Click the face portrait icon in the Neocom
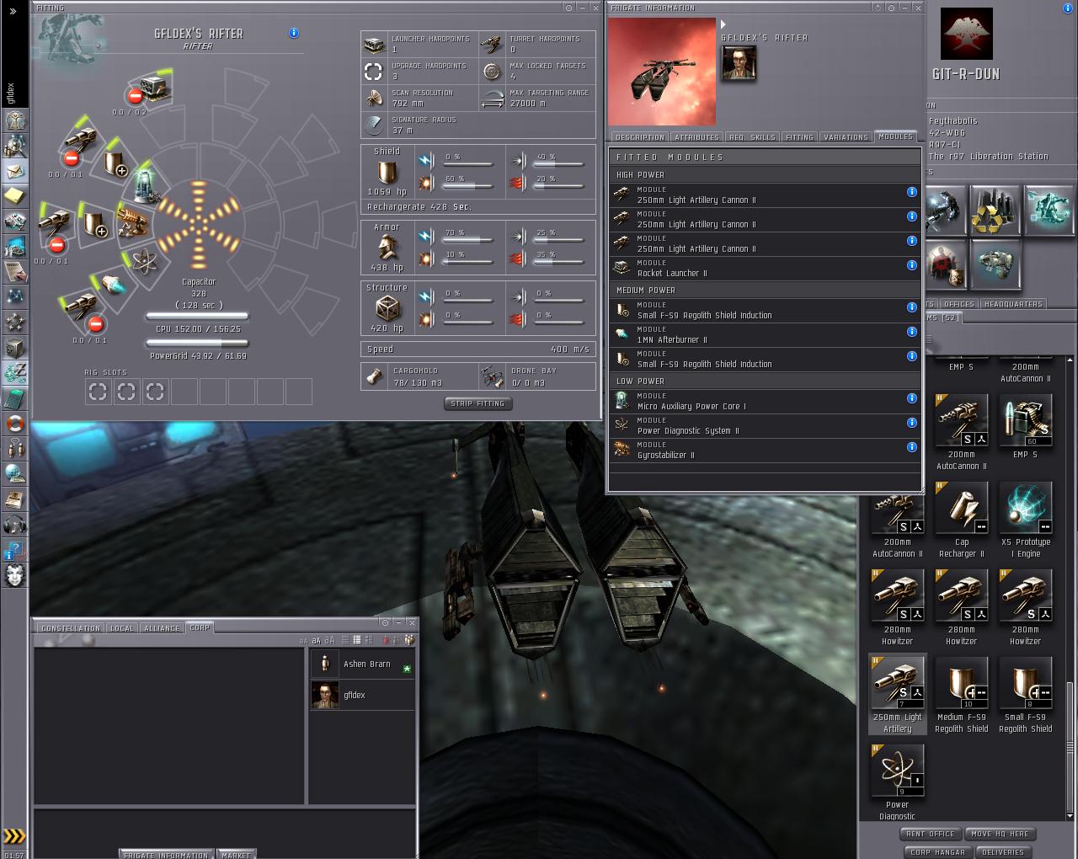 15,575
